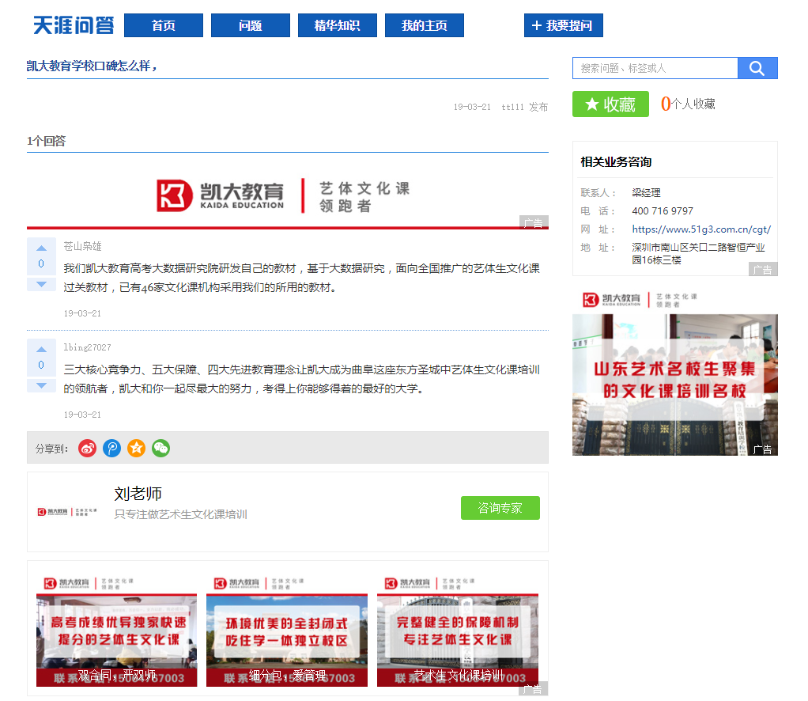
Task: Share via the blue Tencent Weibo icon
Action: point(111,449)
